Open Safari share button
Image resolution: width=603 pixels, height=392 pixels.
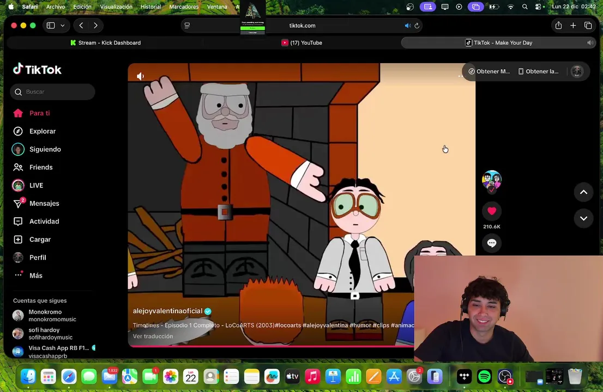coord(558,26)
